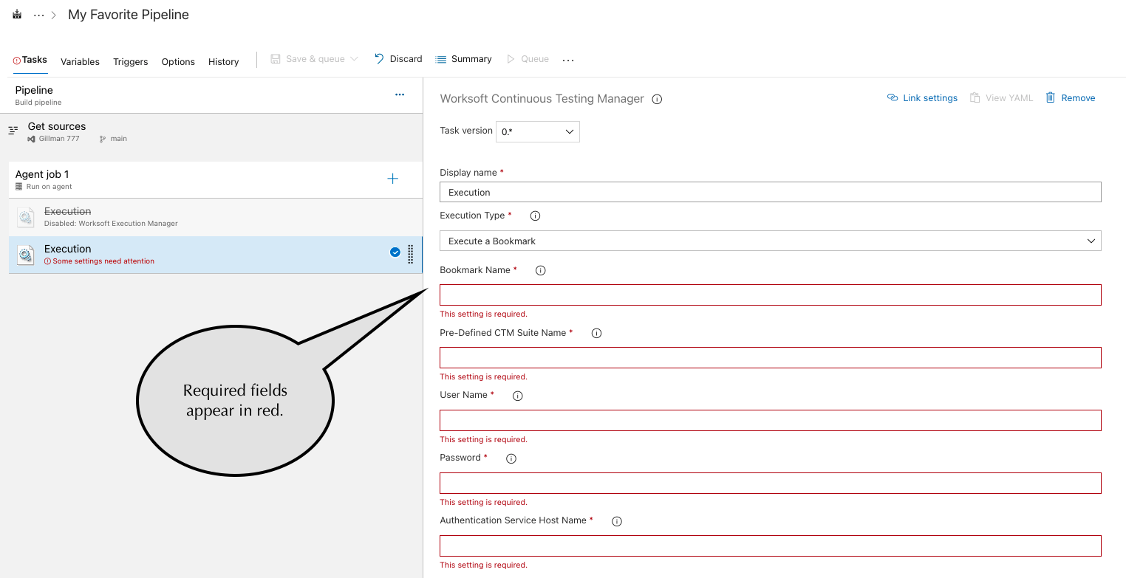Open the Triggers tab

point(130,61)
